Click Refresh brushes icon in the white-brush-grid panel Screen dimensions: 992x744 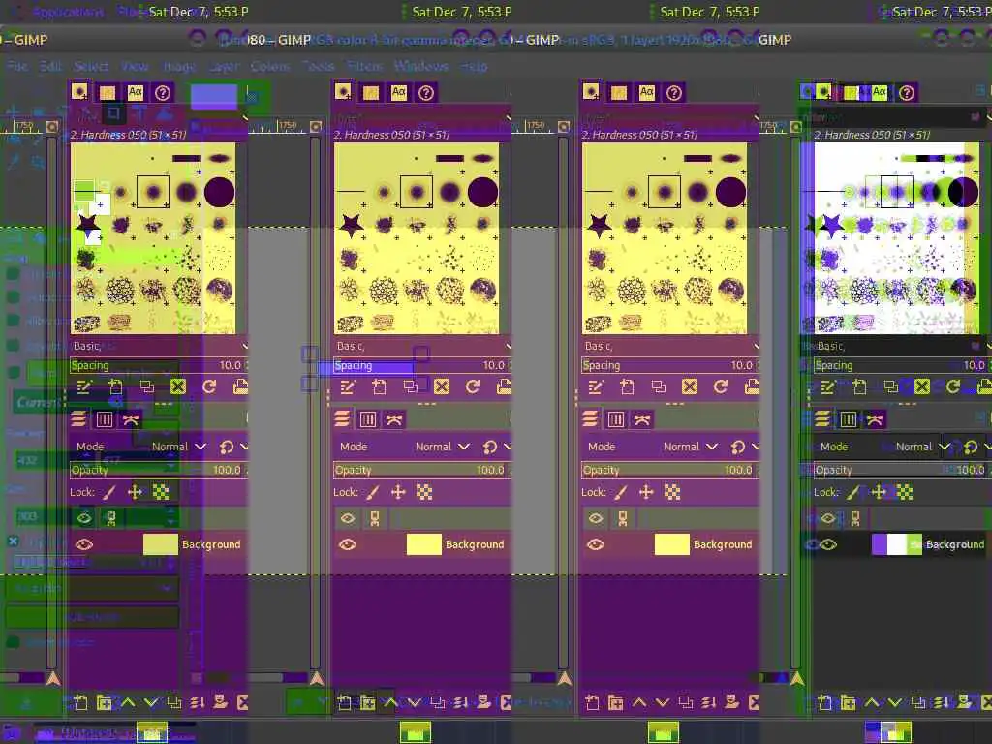click(953, 387)
